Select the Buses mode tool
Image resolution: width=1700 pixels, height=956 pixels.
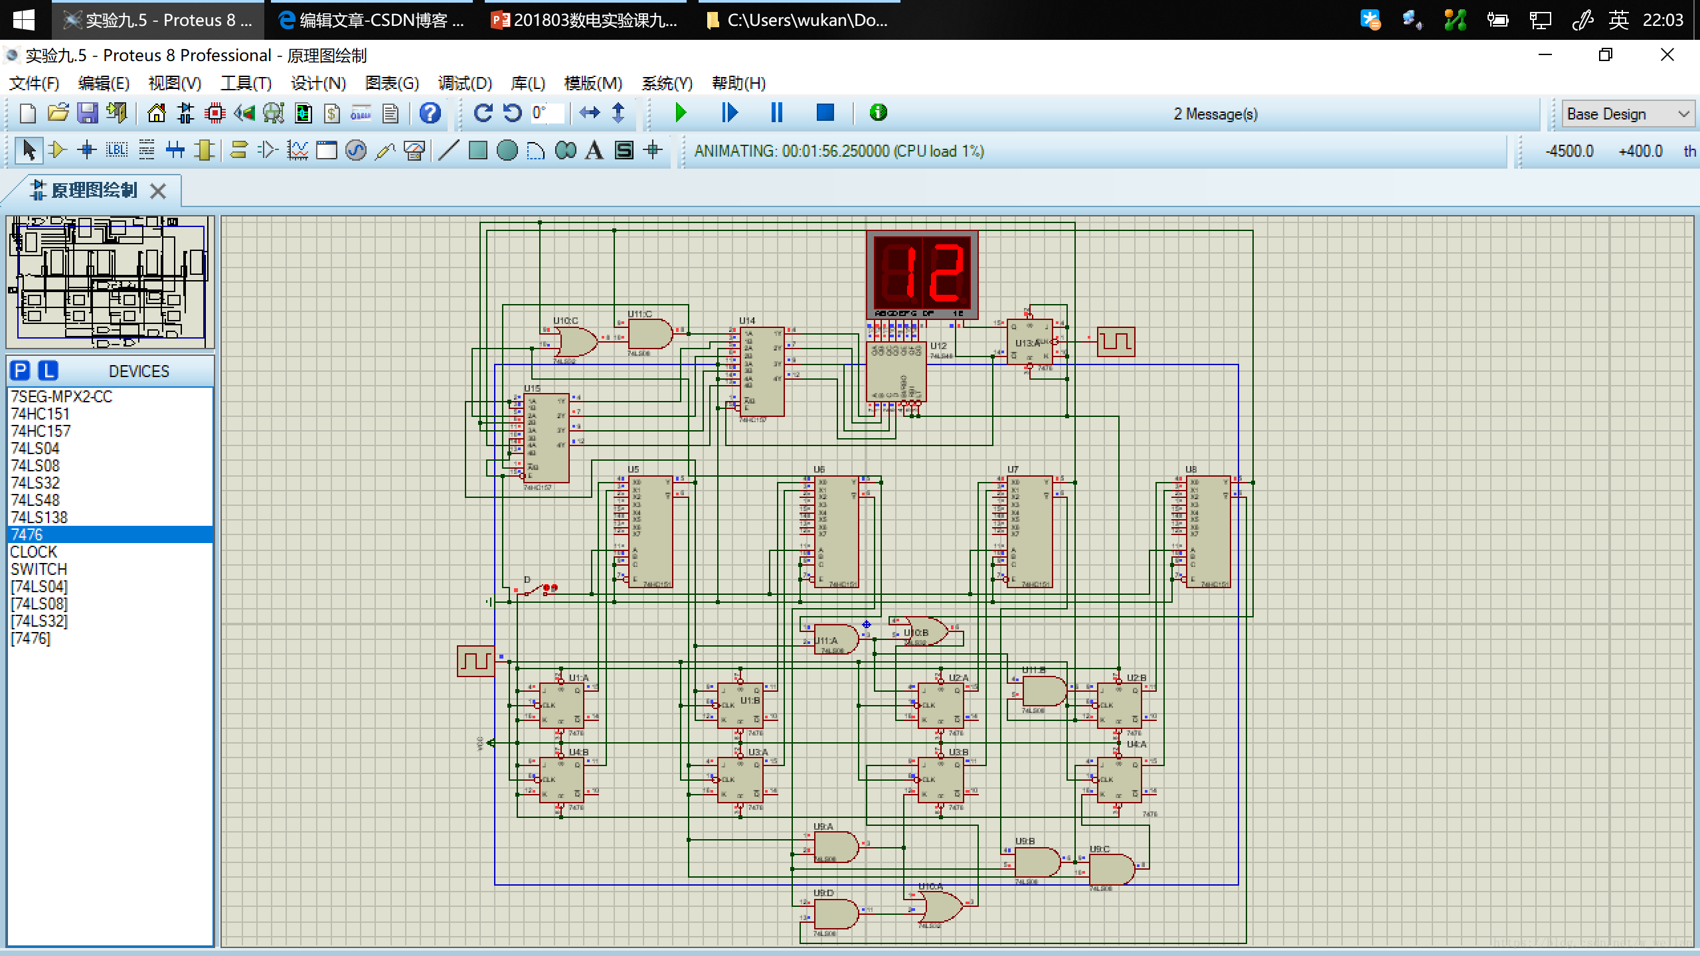175,150
